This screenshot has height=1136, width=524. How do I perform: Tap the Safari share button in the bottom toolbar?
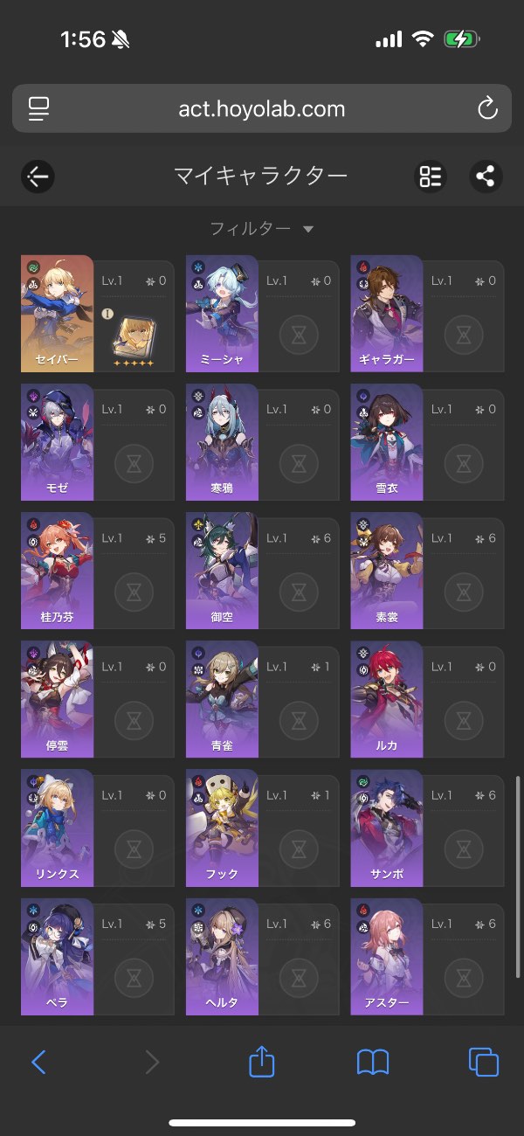(262, 1061)
